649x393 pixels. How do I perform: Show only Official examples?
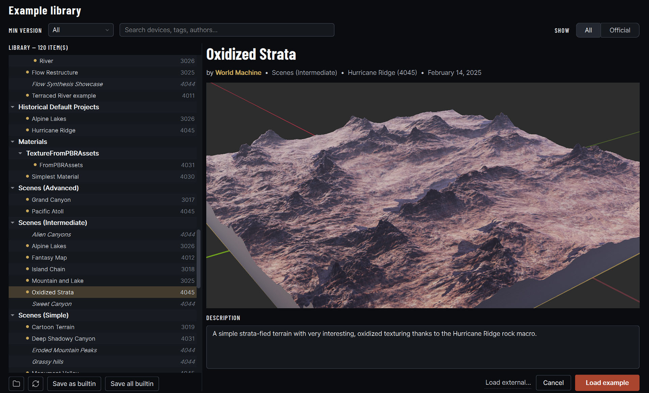[x=620, y=30]
